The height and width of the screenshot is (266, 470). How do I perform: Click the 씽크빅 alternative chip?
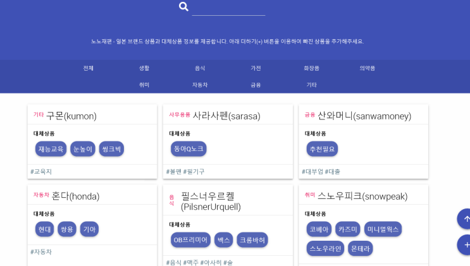[x=111, y=149]
